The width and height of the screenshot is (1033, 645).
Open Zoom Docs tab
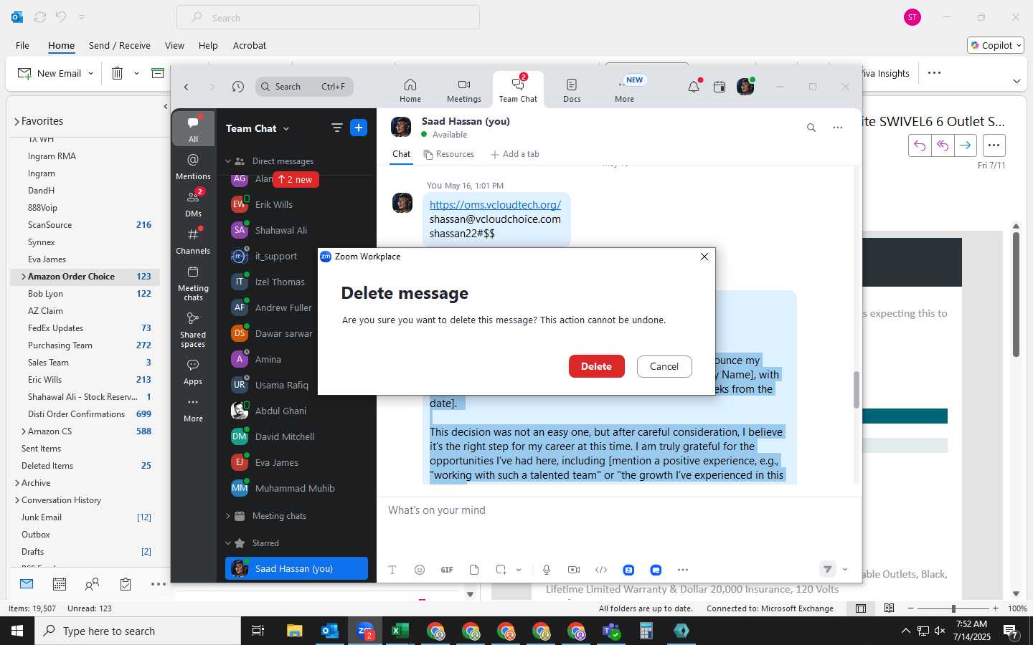(x=572, y=90)
